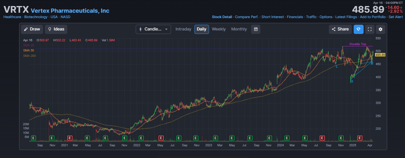Click Add to Portfolio link
Image resolution: width=405 pixels, height=158 pixels.
click(372, 17)
